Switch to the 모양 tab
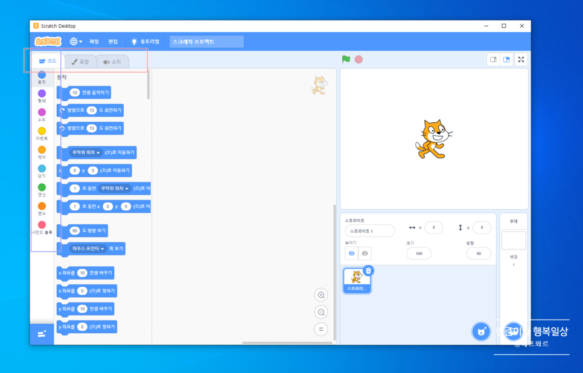The width and height of the screenshot is (583, 373). click(80, 61)
